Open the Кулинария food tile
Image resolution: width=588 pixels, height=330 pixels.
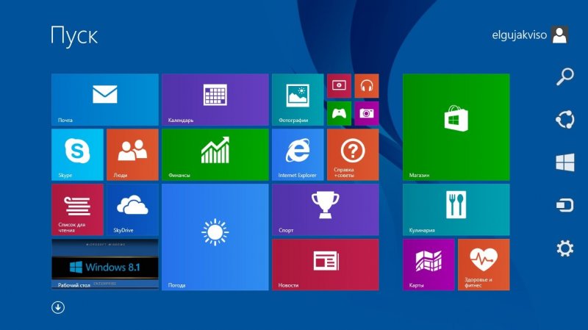click(x=456, y=209)
